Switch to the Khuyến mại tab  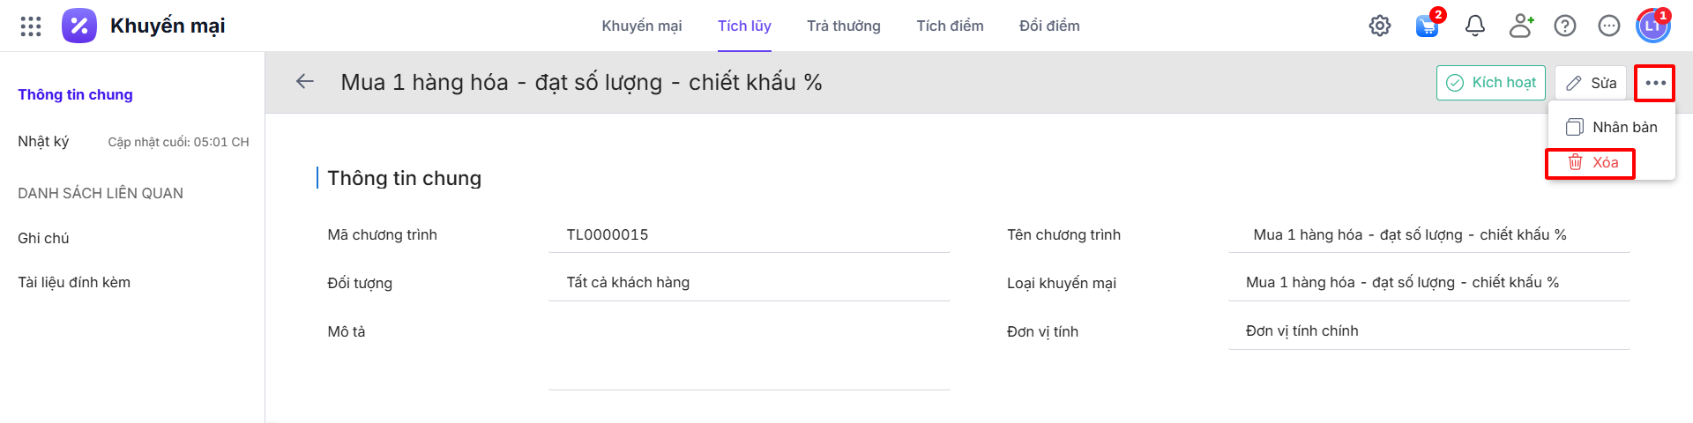641,26
